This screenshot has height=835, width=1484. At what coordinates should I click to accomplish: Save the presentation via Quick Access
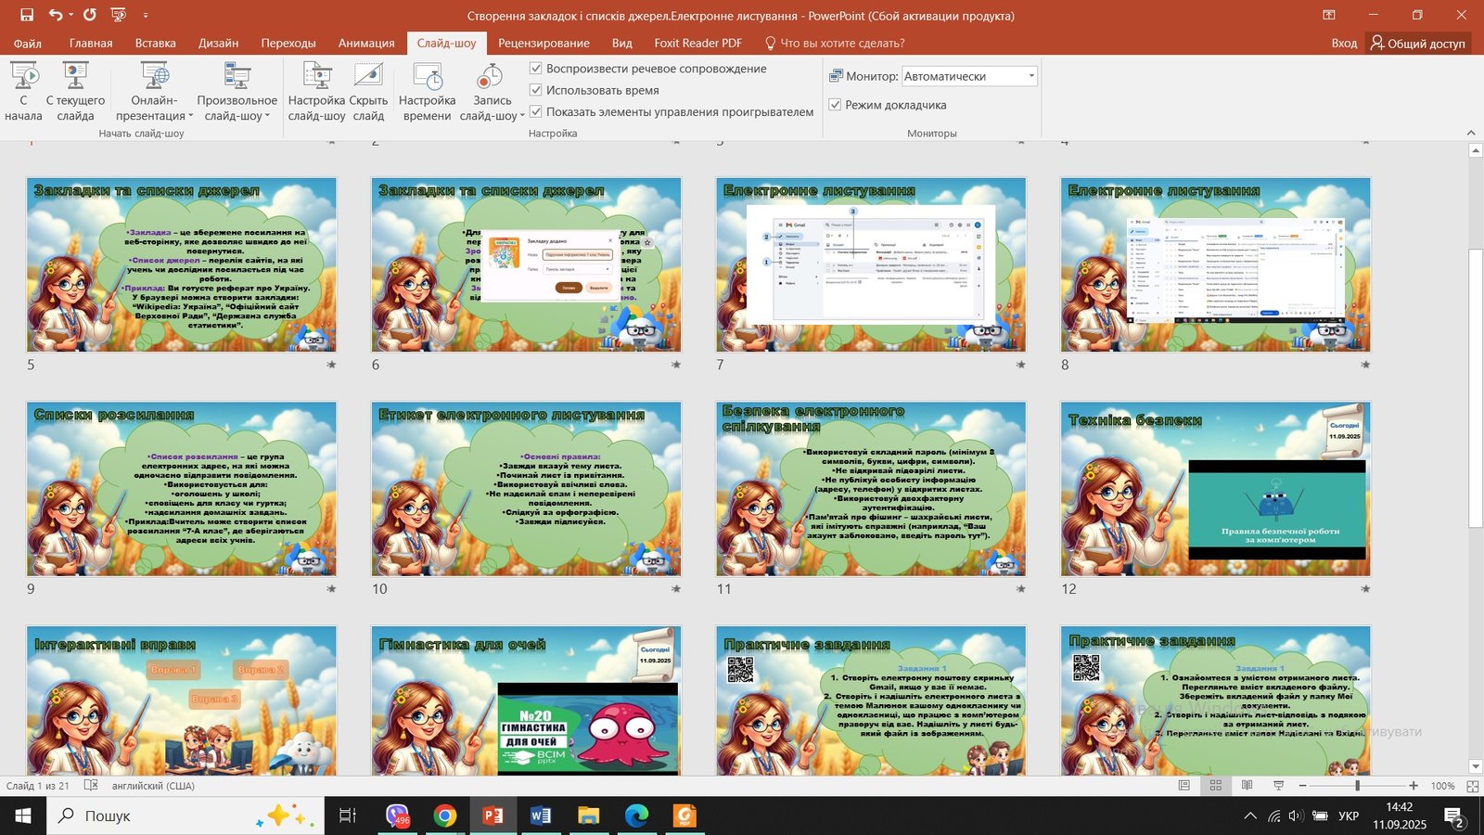(27, 15)
